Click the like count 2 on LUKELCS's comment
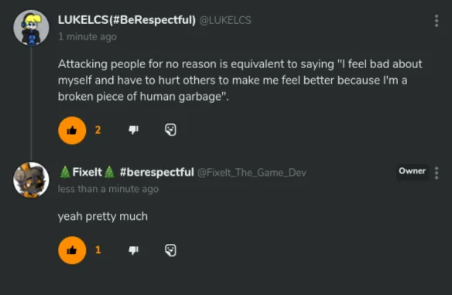The image size is (452, 295). (x=98, y=130)
